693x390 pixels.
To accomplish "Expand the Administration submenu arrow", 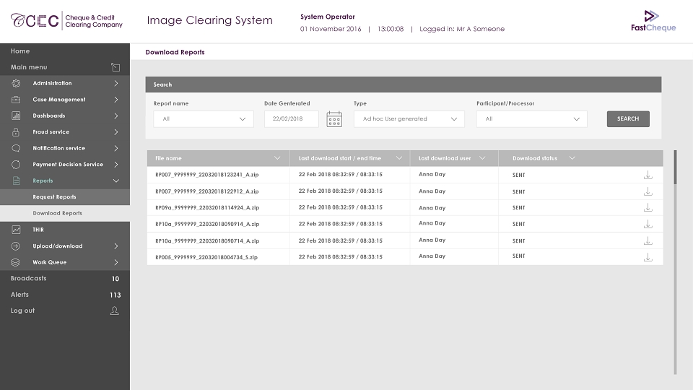I will click(115, 83).
